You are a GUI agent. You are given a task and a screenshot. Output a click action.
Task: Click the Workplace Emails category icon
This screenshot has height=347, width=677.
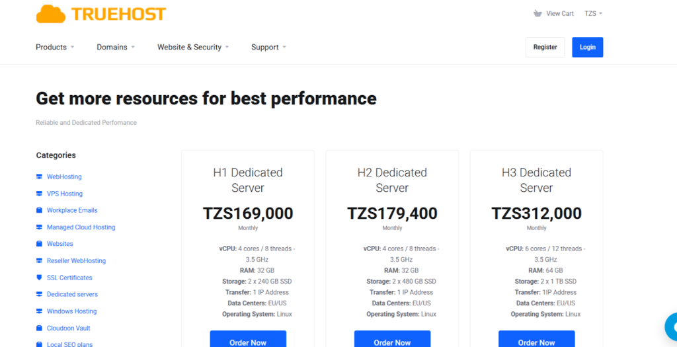coord(39,210)
